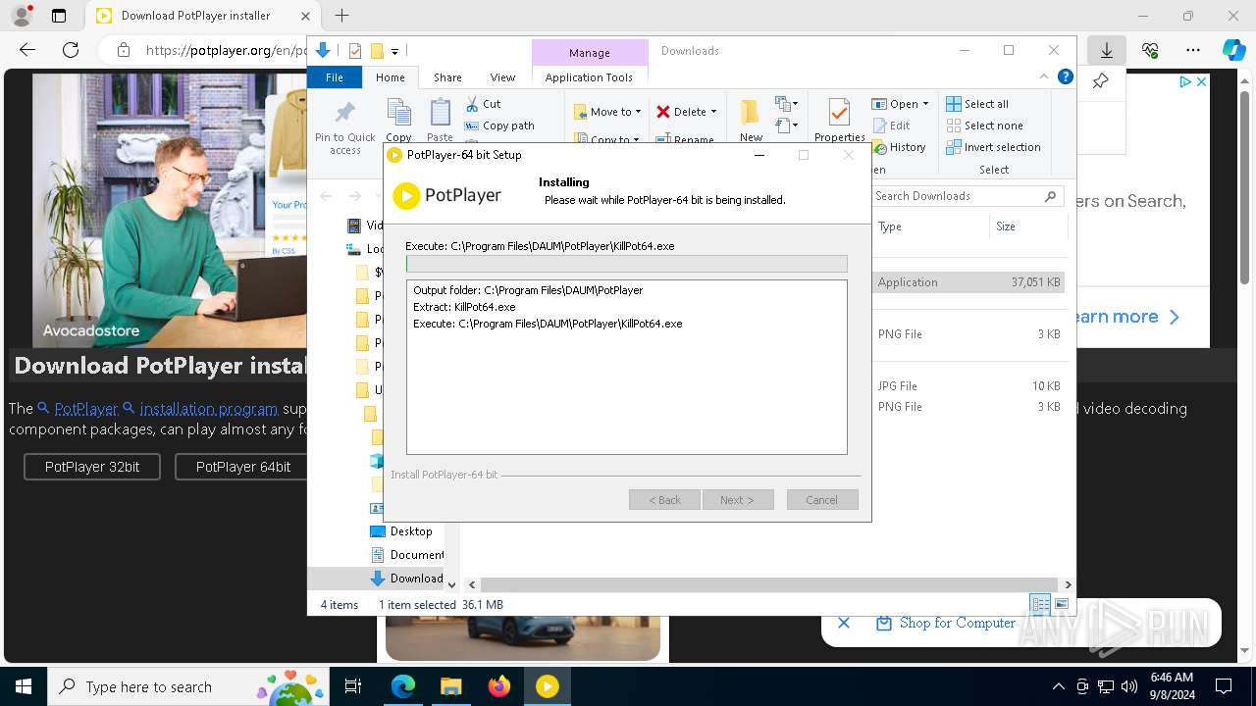Collapse the Explorer ribbon with chevron
The image size is (1256, 706).
click(x=1044, y=76)
